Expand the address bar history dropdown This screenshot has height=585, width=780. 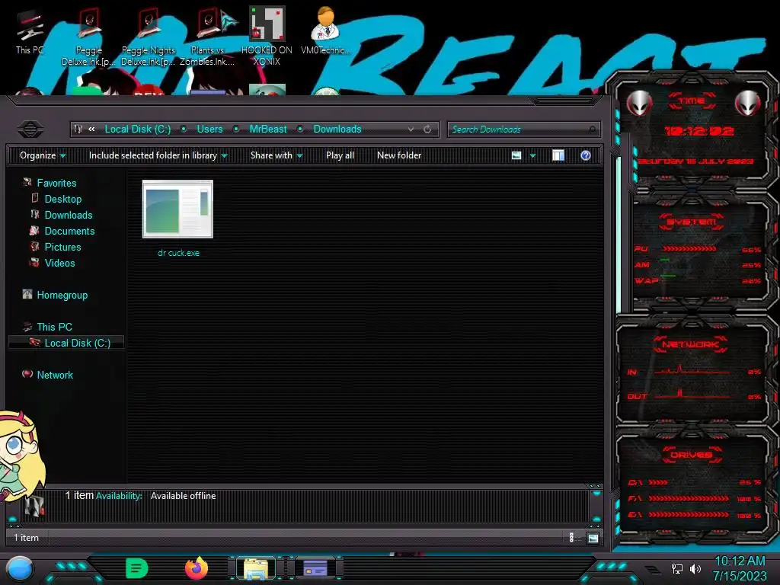411,129
